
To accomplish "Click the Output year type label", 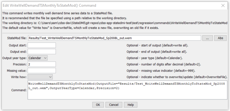I will (x=14, y=58).
